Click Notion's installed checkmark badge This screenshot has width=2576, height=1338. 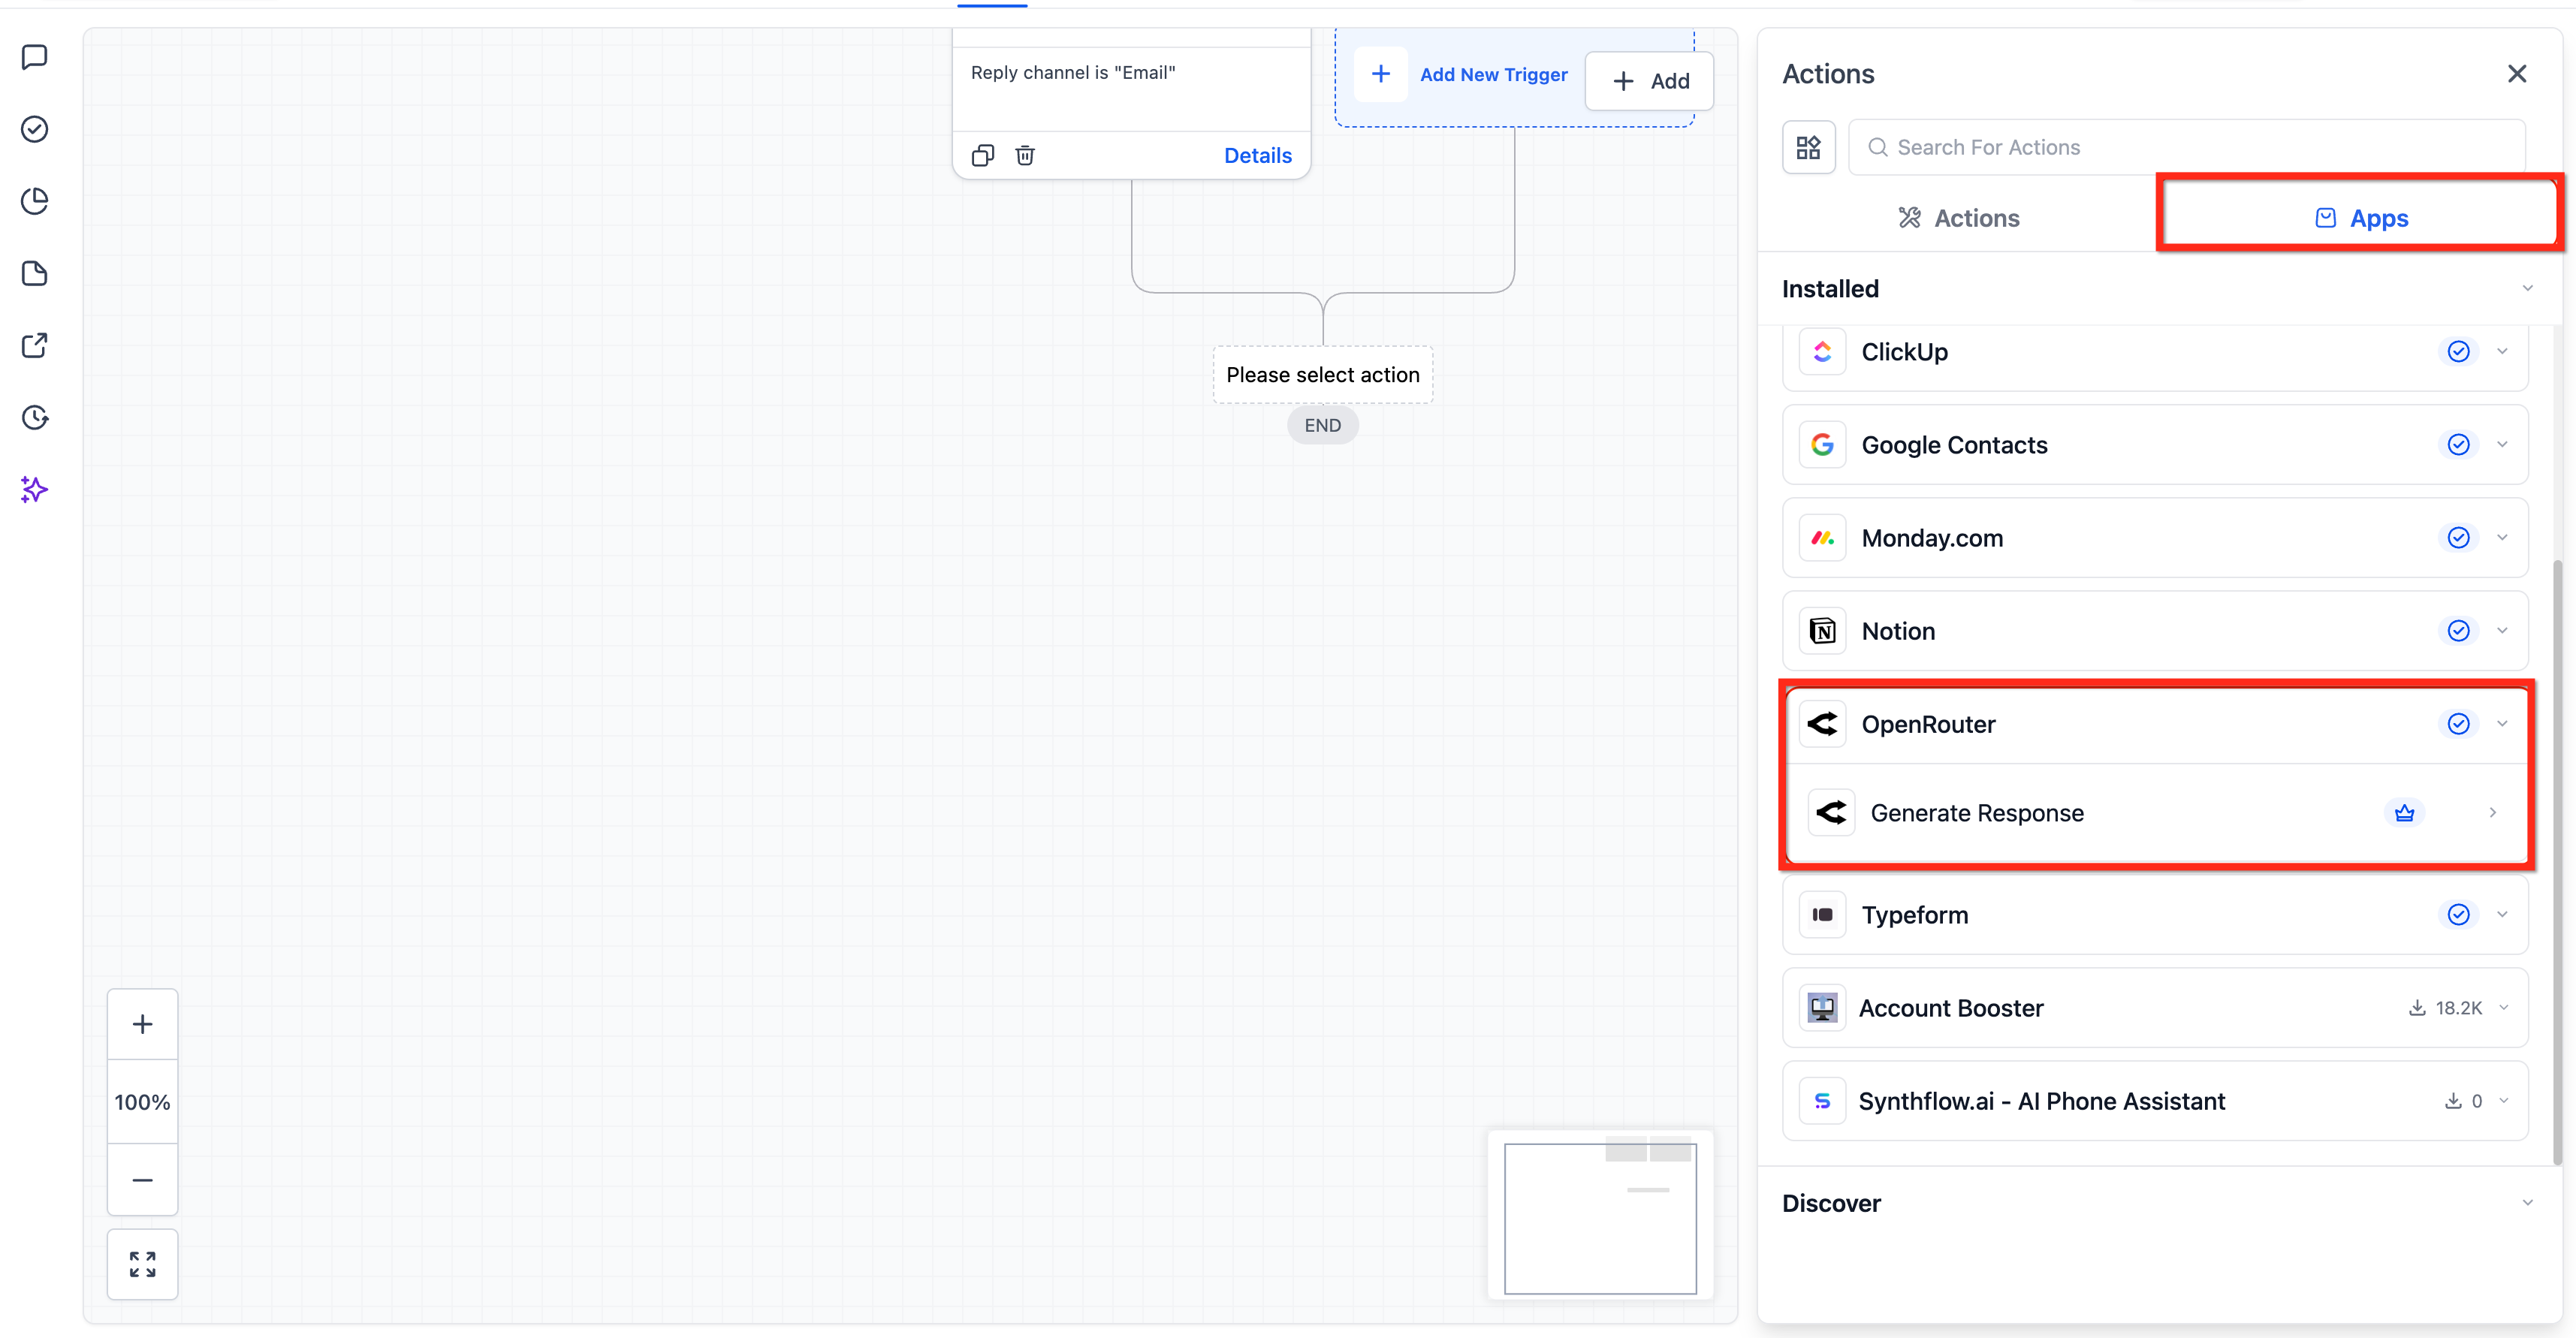[x=2458, y=631]
